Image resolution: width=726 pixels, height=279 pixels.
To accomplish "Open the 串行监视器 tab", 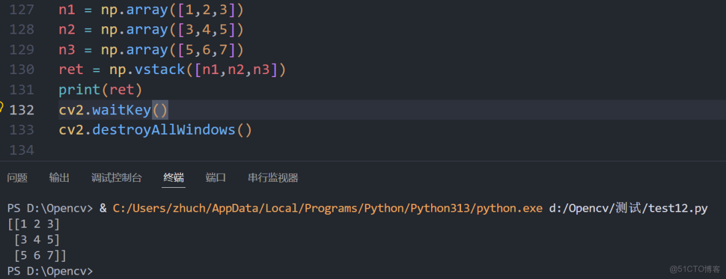I will (x=273, y=177).
